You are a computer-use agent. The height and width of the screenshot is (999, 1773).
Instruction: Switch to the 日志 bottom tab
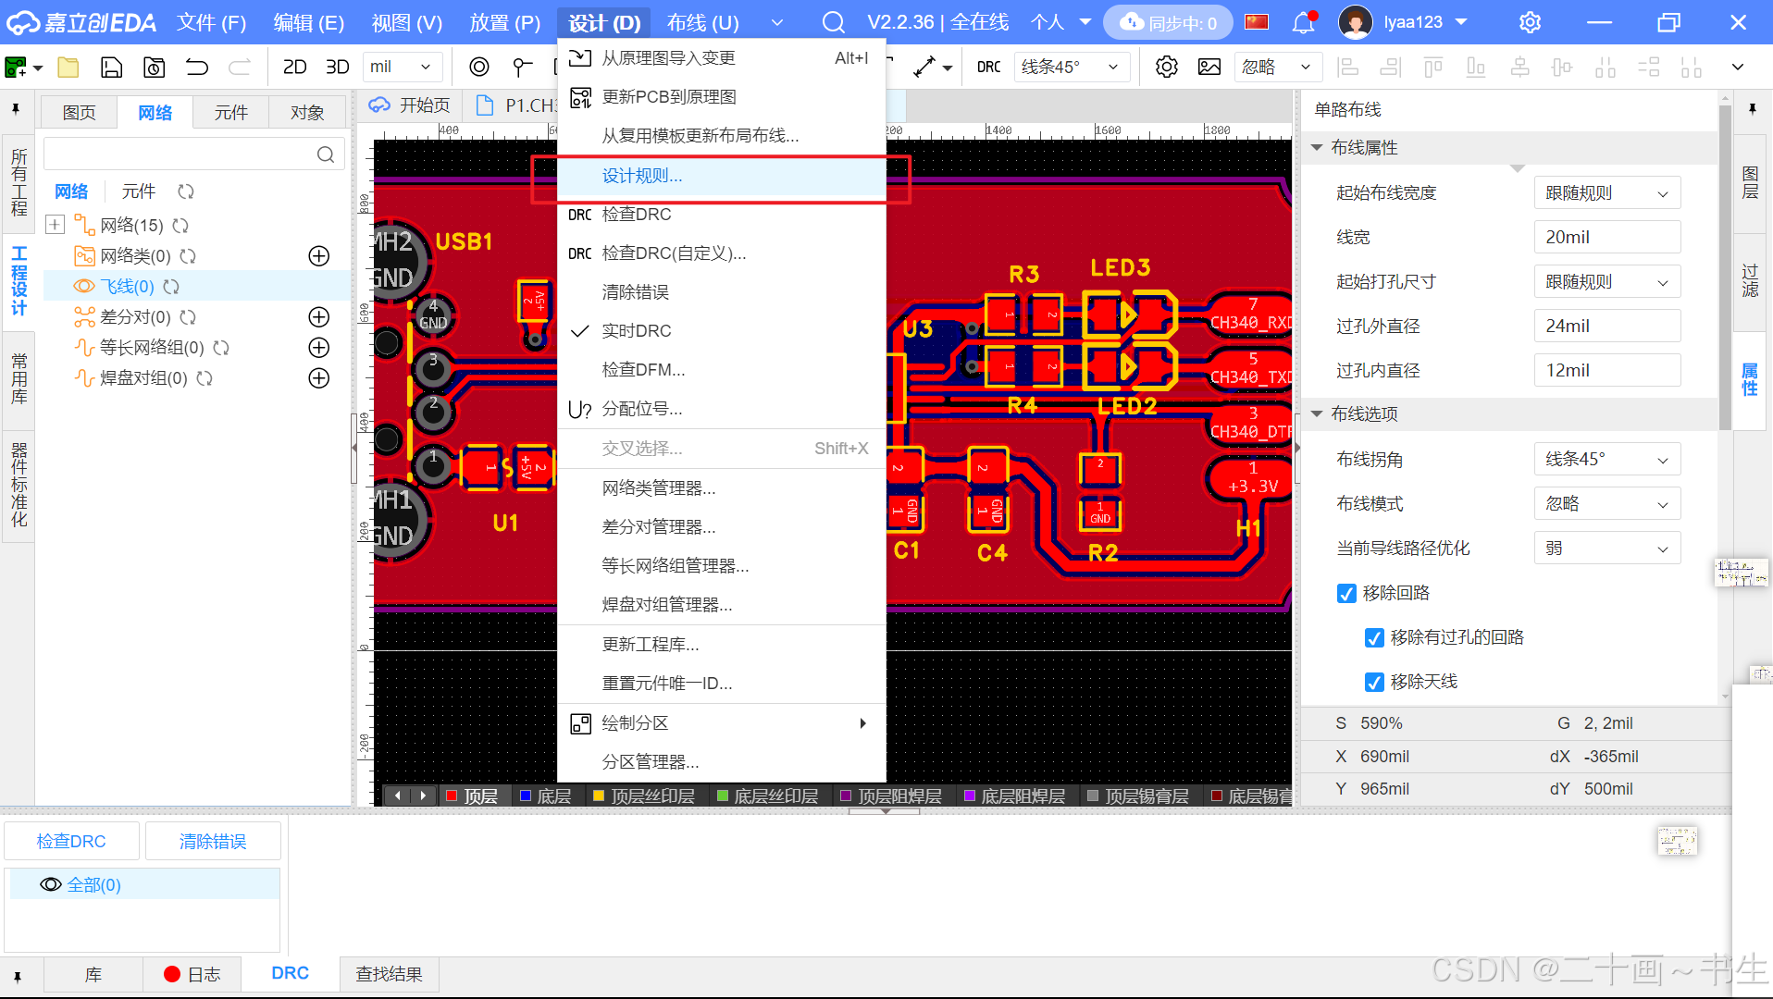(x=192, y=974)
